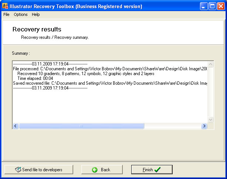Image resolution: width=227 pixels, height=179 pixels.
Task: Select the 'Time elapsed: 00:04' line
Action: (x=35, y=78)
